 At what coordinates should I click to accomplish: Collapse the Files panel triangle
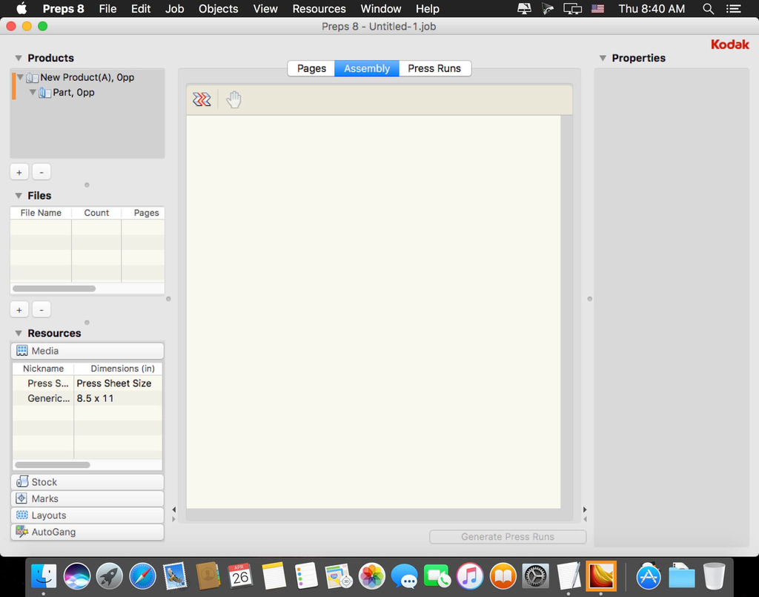click(x=19, y=196)
